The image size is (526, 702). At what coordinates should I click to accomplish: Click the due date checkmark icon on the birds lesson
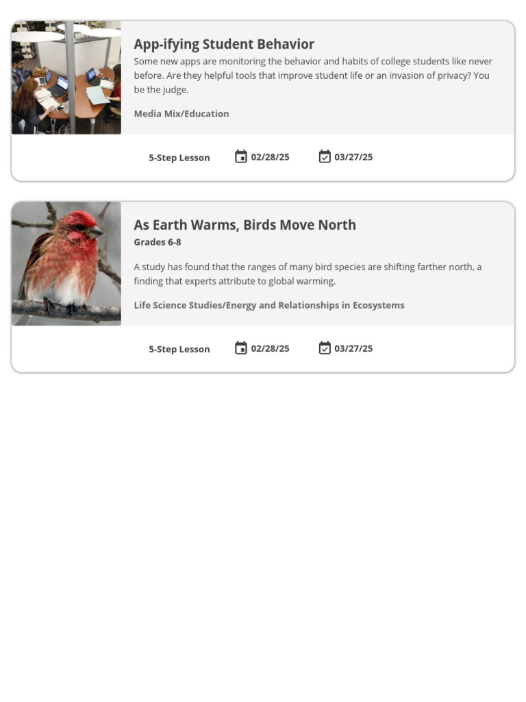(x=325, y=348)
